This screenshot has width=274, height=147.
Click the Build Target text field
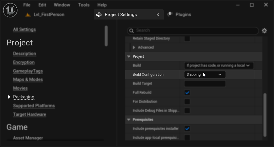(x=205, y=84)
